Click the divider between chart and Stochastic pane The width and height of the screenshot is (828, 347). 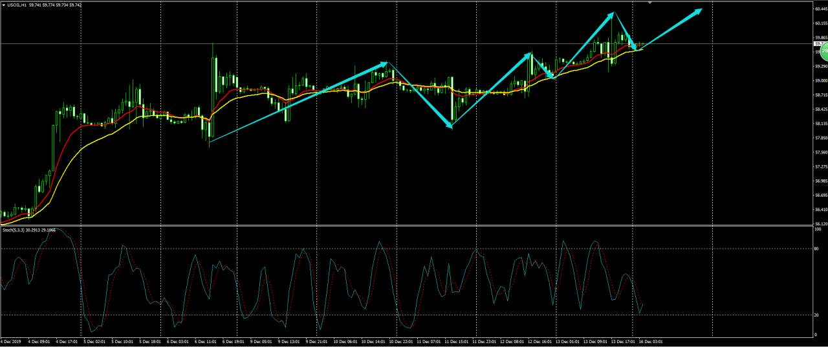point(406,225)
